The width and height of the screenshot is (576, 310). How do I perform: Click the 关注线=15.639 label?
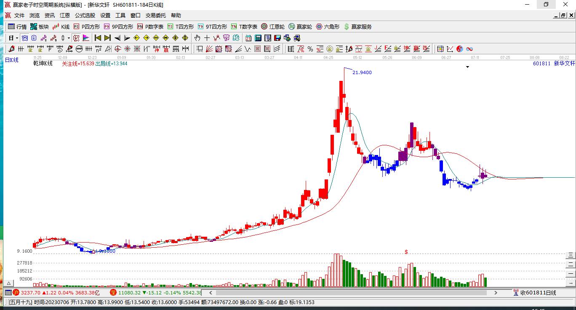[x=78, y=64]
